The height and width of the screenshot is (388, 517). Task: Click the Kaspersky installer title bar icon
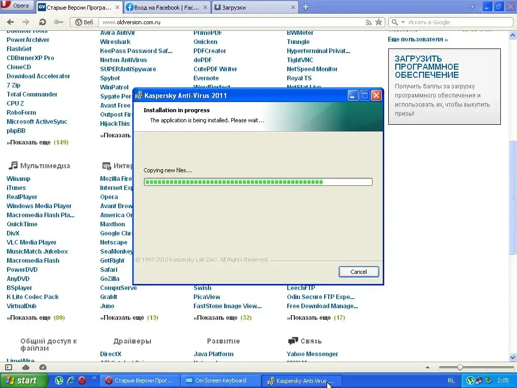point(139,95)
